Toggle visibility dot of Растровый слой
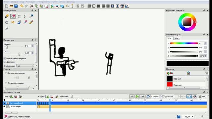The height and width of the screenshot is (119, 212). [x=4, y=103]
